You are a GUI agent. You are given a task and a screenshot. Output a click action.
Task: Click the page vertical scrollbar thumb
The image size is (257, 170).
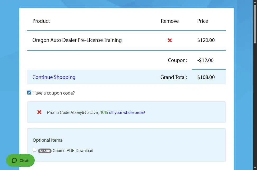(x=255, y=24)
